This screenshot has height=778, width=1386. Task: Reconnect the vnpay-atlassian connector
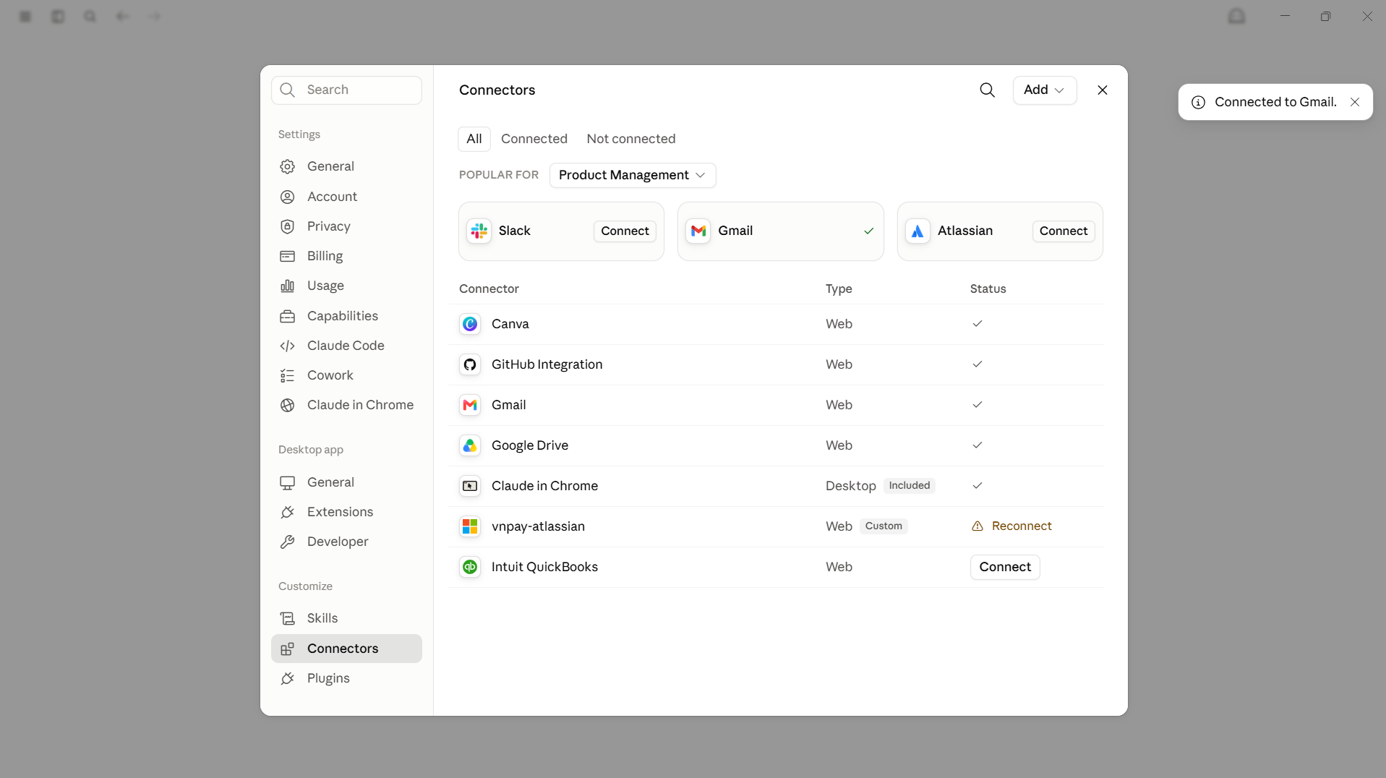[1011, 526]
